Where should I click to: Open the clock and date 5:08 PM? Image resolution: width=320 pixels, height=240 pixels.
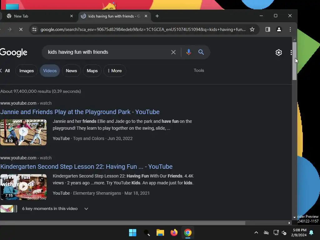click(299, 232)
